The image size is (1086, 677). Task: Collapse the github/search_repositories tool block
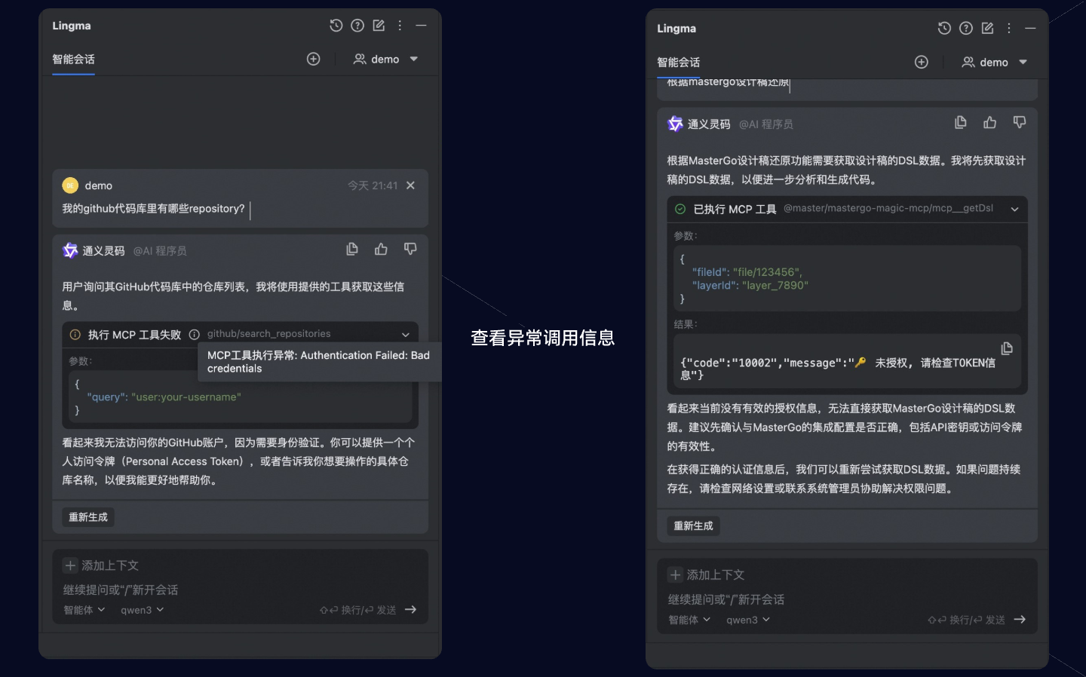406,335
